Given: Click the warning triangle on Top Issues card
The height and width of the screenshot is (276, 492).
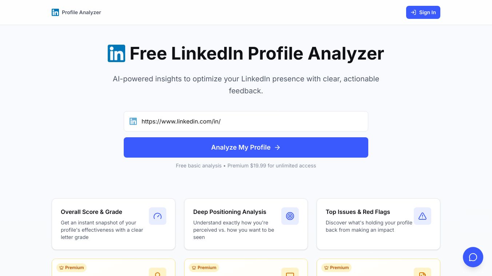Looking at the screenshot, I should pos(422,216).
